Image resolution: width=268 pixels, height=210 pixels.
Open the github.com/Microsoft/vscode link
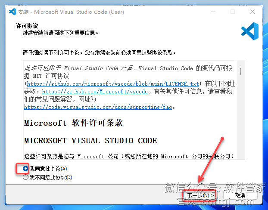(x=95, y=92)
